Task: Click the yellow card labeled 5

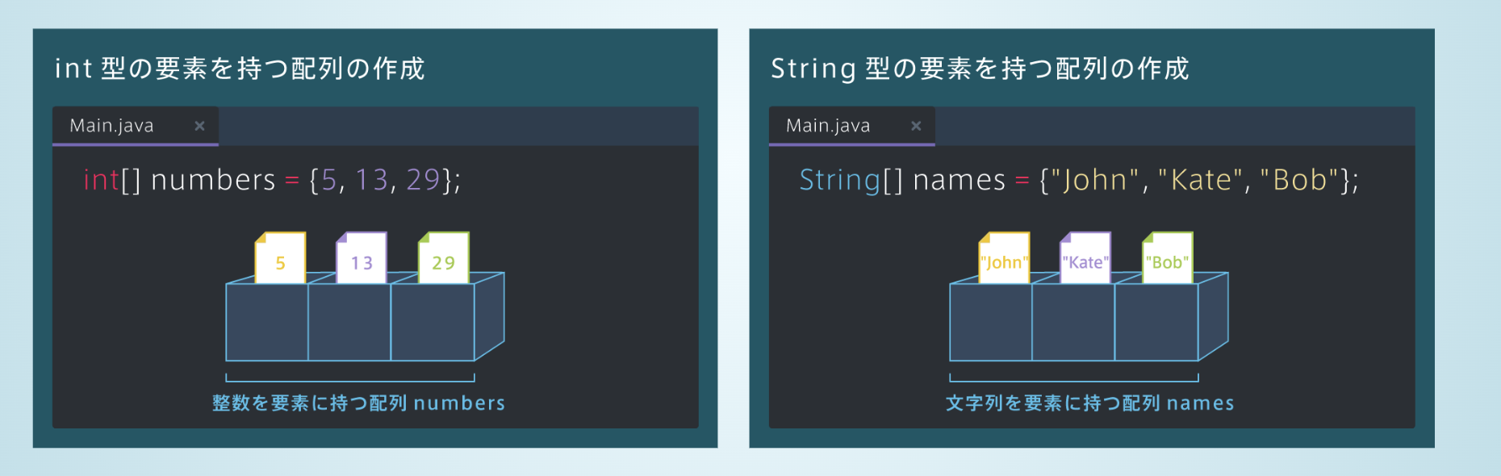Action: (x=280, y=258)
